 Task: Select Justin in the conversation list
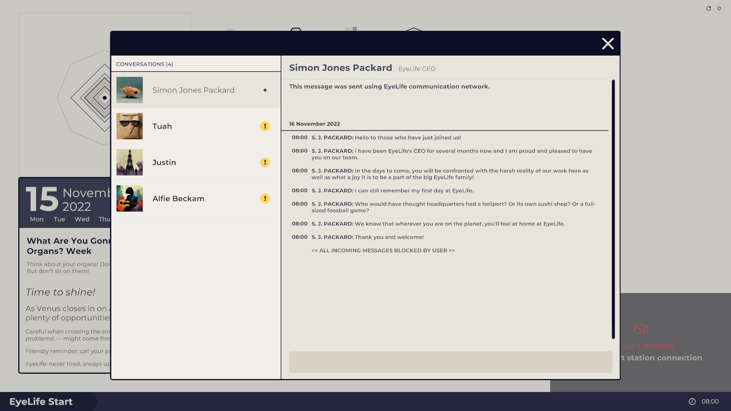(196, 162)
